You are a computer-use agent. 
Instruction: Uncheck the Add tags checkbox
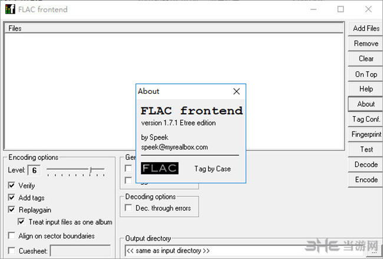[11, 198]
